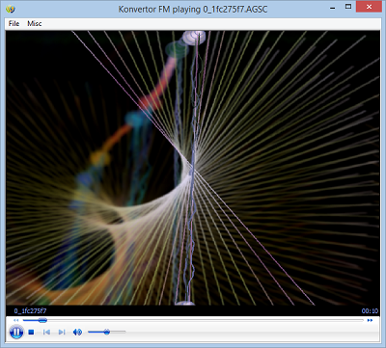Skip to the next track
This screenshot has width=386, height=348.
click(62, 332)
